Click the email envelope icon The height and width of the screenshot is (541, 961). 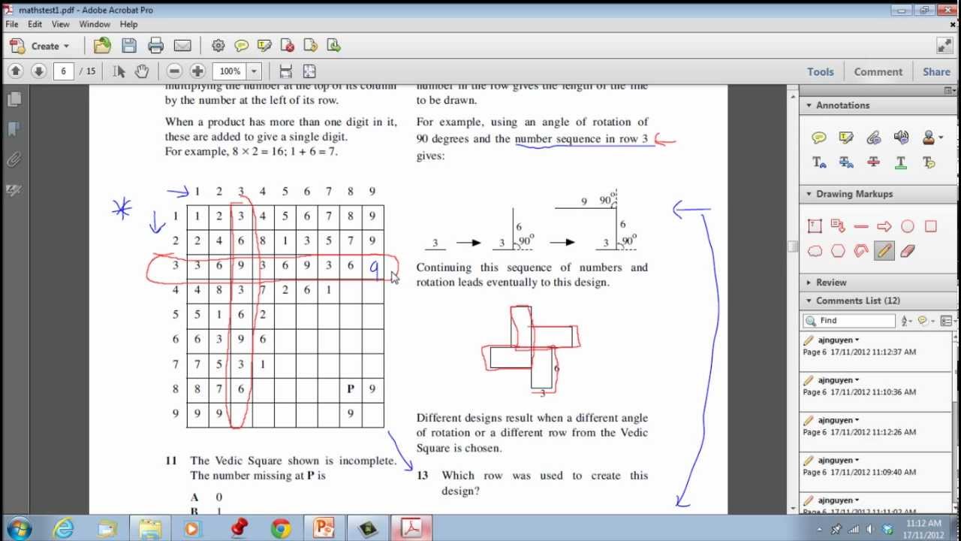click(182, 46)
